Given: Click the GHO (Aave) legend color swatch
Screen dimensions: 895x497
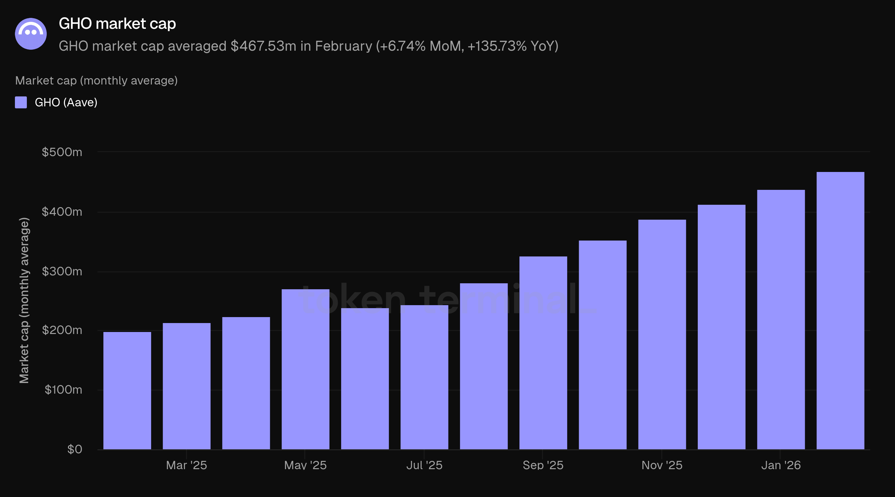Looking at the screenshot, I should 21,102.
